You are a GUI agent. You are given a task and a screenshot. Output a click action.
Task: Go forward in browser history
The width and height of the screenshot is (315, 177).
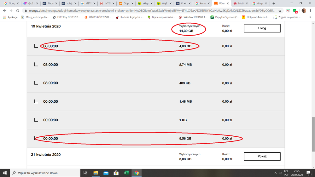pyautogui.click(x=11, y=11)
